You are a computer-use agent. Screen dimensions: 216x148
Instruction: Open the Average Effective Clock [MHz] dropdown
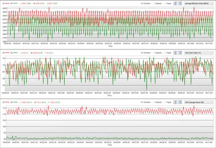pos(199,3)
